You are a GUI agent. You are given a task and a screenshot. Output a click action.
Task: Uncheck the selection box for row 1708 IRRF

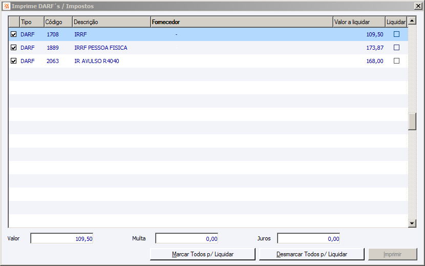pos(13,34)
